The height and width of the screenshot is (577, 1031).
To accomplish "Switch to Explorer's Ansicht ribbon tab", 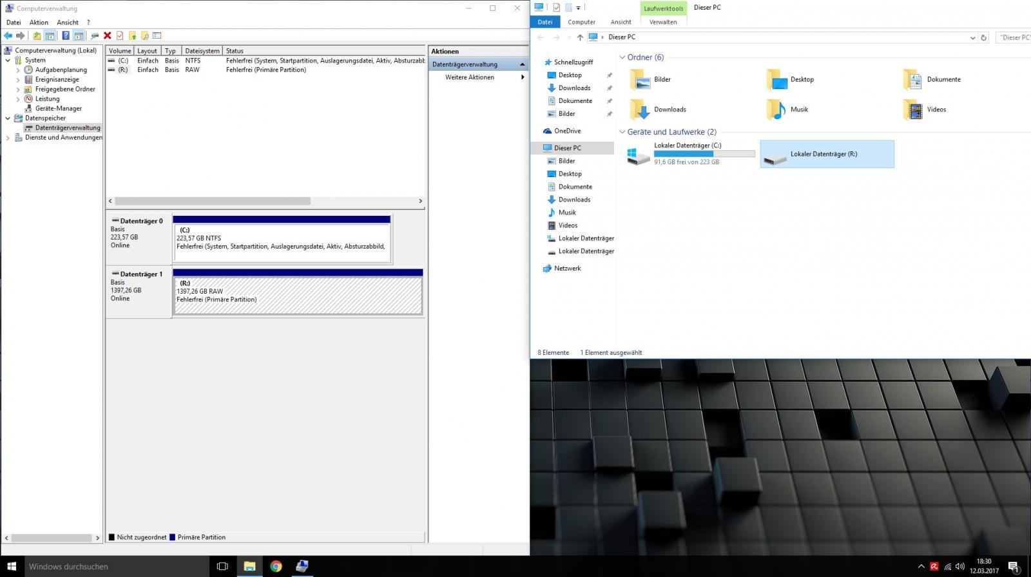I will [621, 22].
